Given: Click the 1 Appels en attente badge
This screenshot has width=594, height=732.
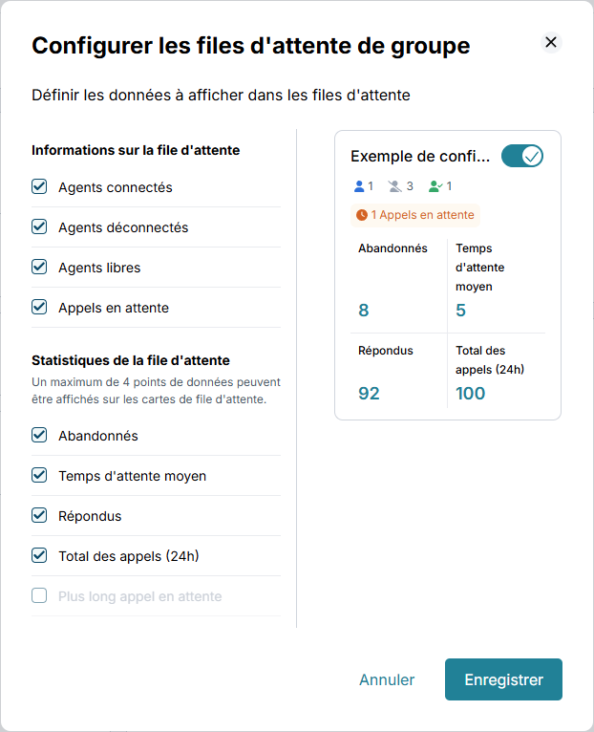Looking at the screenshot, I should point(414,215).
